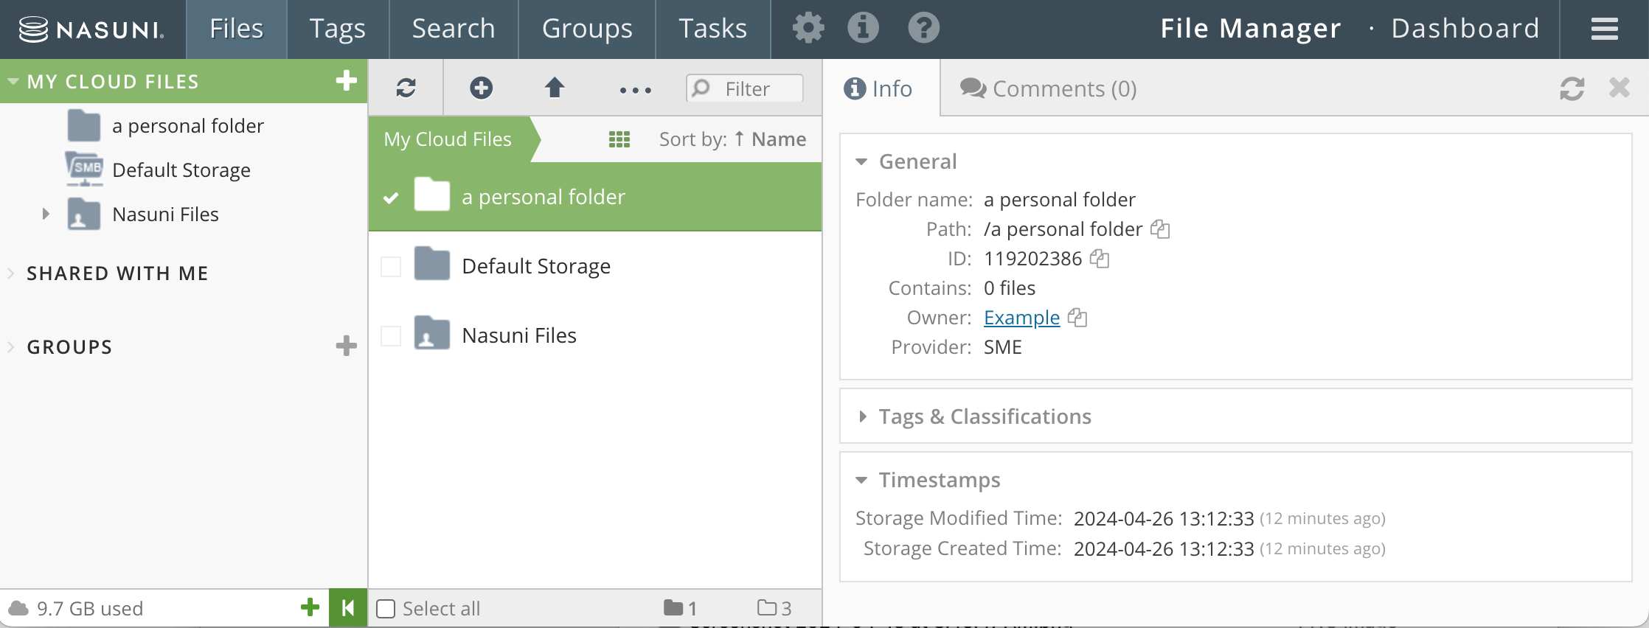Toggle the Select all checkbox
The height and width of the screenshot is (628, 1649).
[386, 608]
